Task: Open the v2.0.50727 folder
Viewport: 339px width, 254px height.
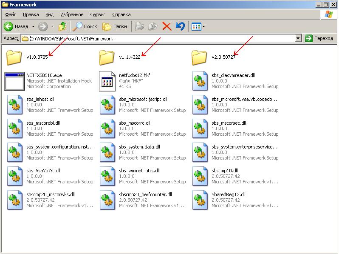Action: pyautogui.click(x=199, y=57)
